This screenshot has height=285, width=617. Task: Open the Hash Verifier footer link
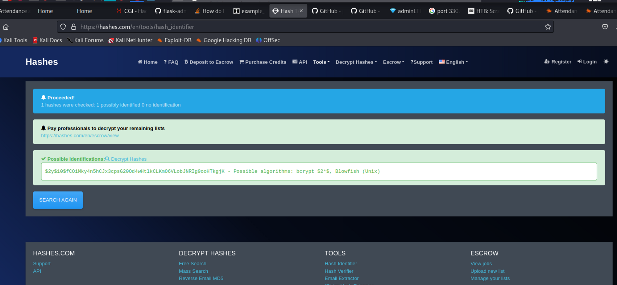(x=339, y=271)
